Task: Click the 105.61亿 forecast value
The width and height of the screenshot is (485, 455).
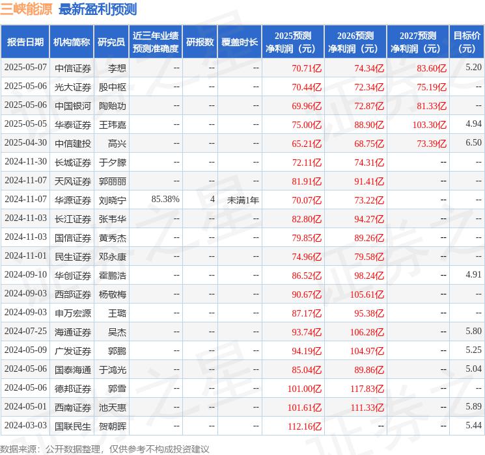Action: click(x=367, y=294)
